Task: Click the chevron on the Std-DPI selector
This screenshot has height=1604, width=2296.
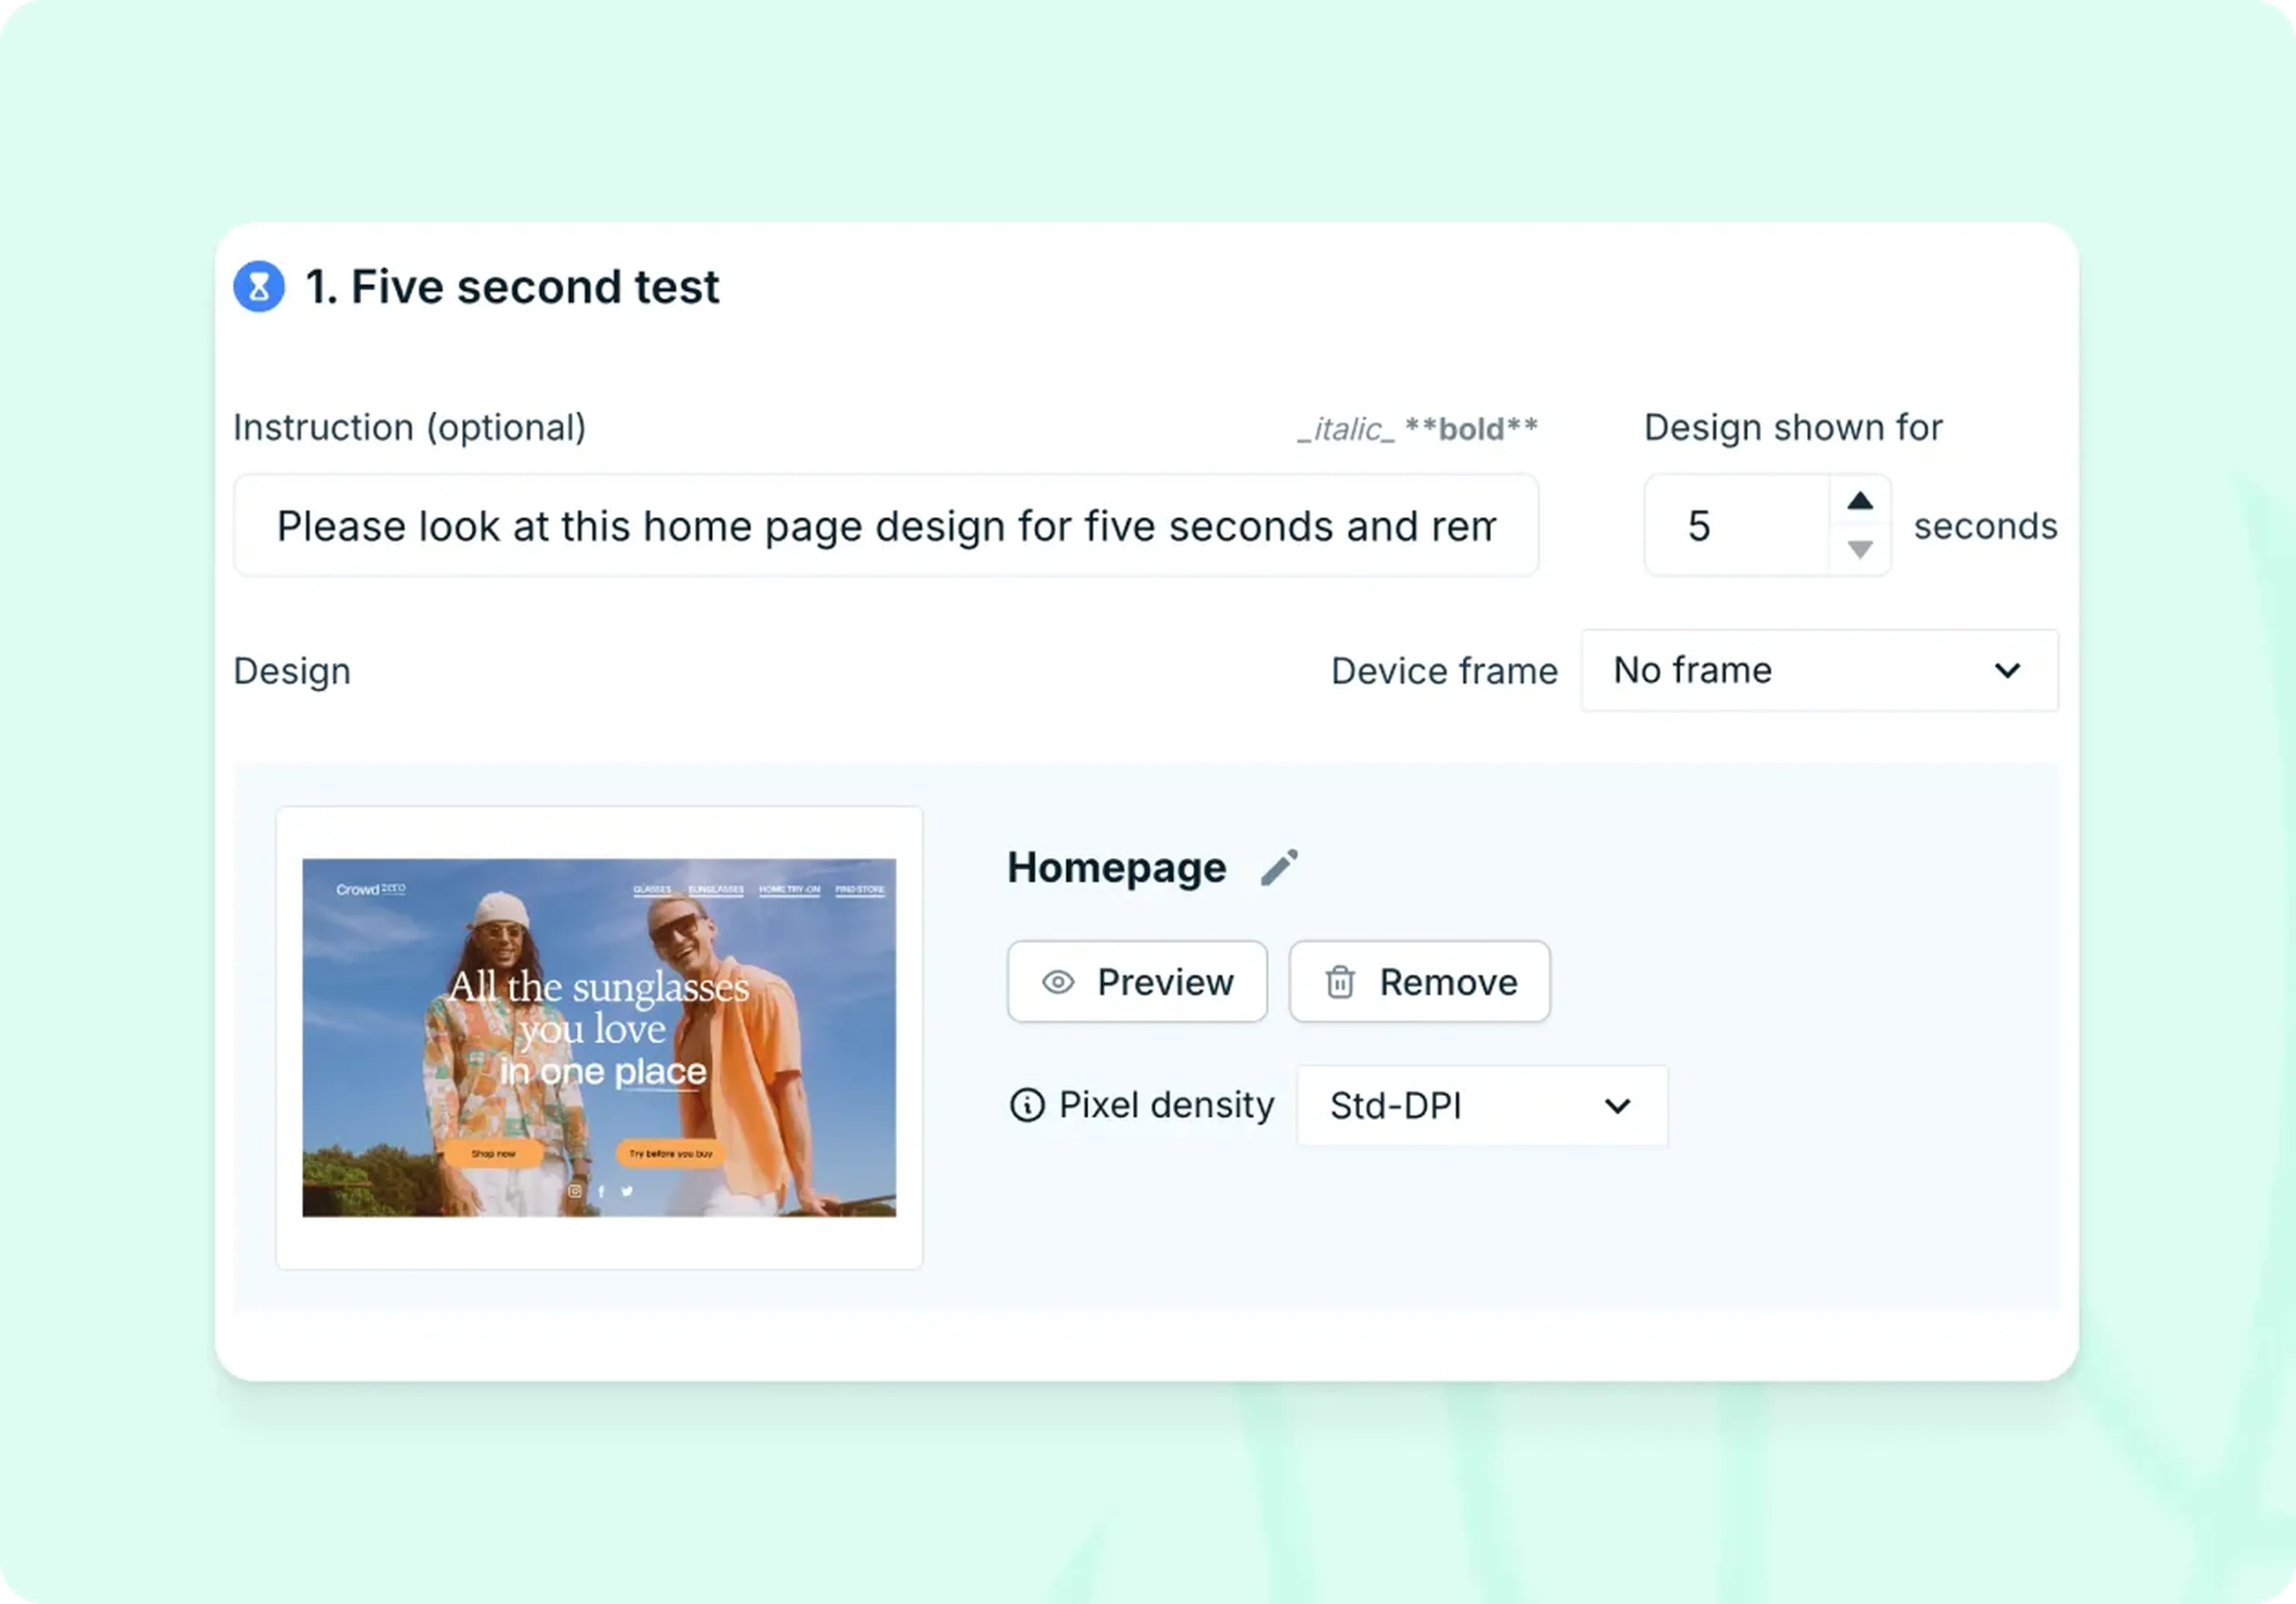Action: coord(1617,1106)
